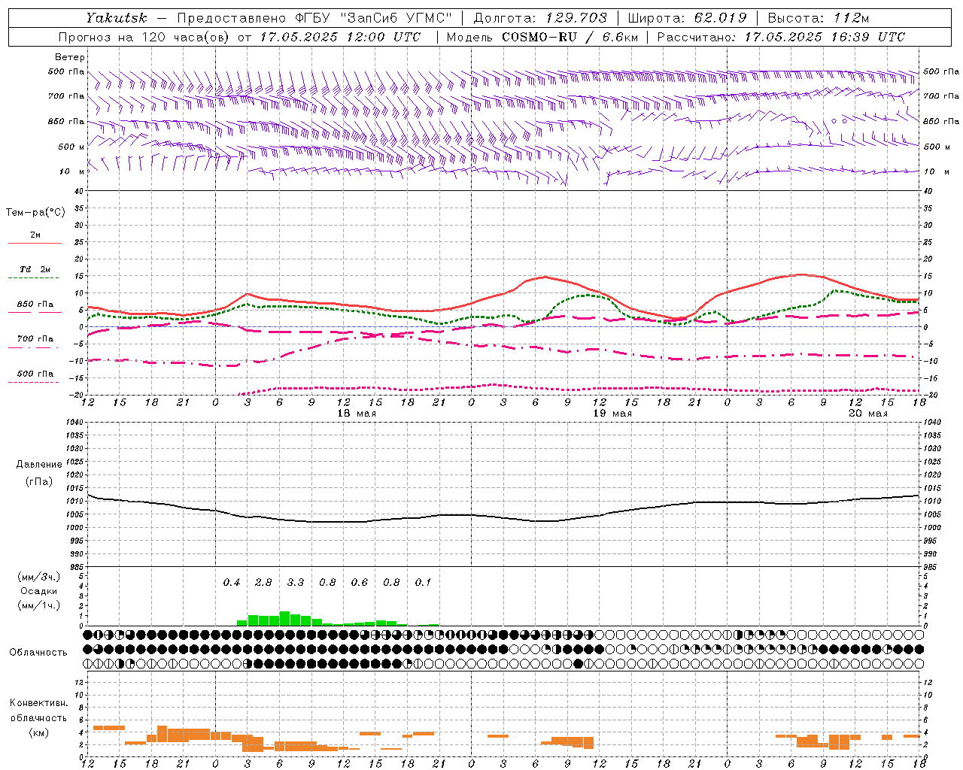Click the 0.1 precipitation total value
Screen dimensions: 963x770
[424, 583]
